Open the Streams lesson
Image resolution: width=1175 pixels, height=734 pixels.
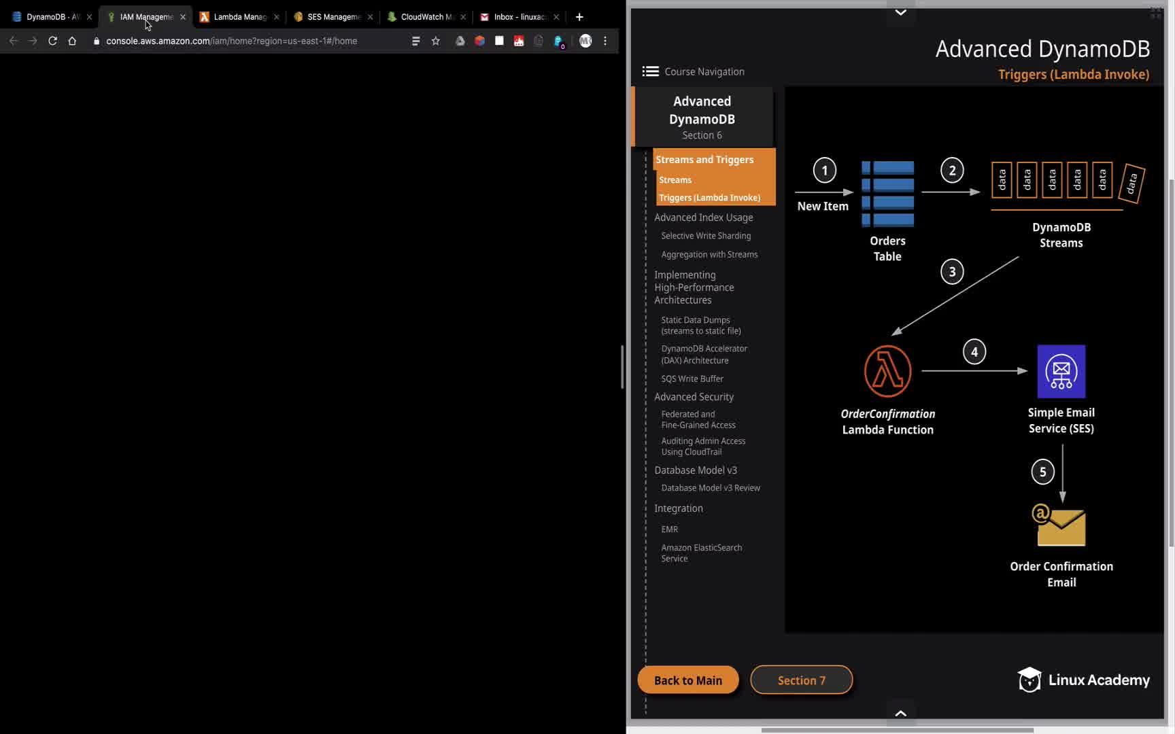click(x=675, y=180)
